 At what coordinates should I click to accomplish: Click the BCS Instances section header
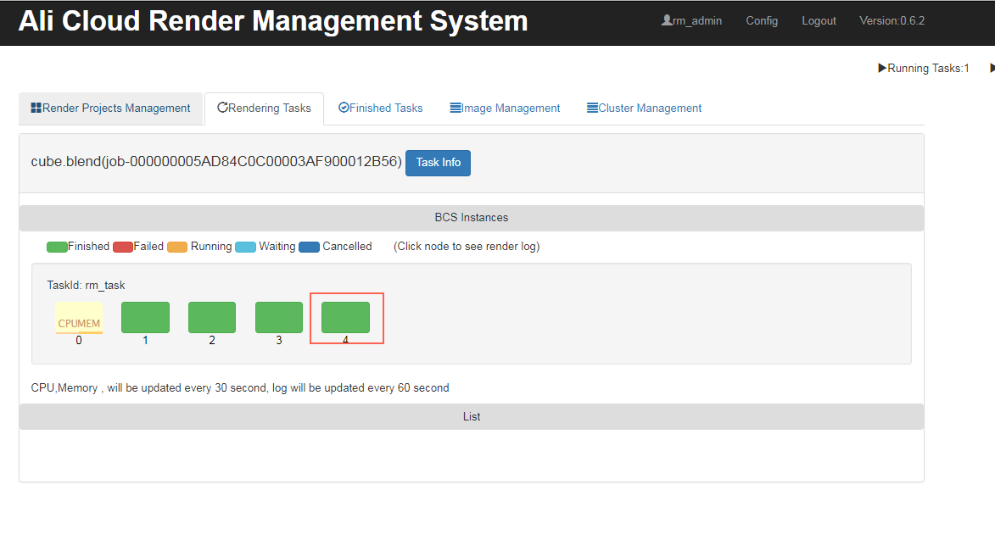(x=472, y=218)
